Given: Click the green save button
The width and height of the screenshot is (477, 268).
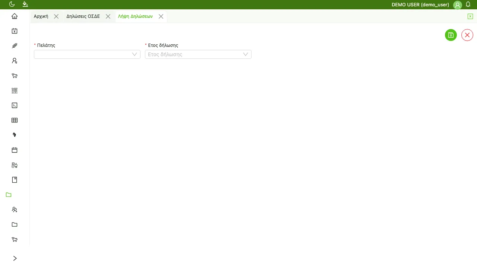Looking at the screenshot, I should 451,35.
